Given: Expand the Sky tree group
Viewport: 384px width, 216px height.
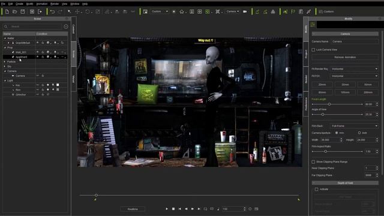Looking at the screenshot, I should pyautogui.click(x=5, y=67).
